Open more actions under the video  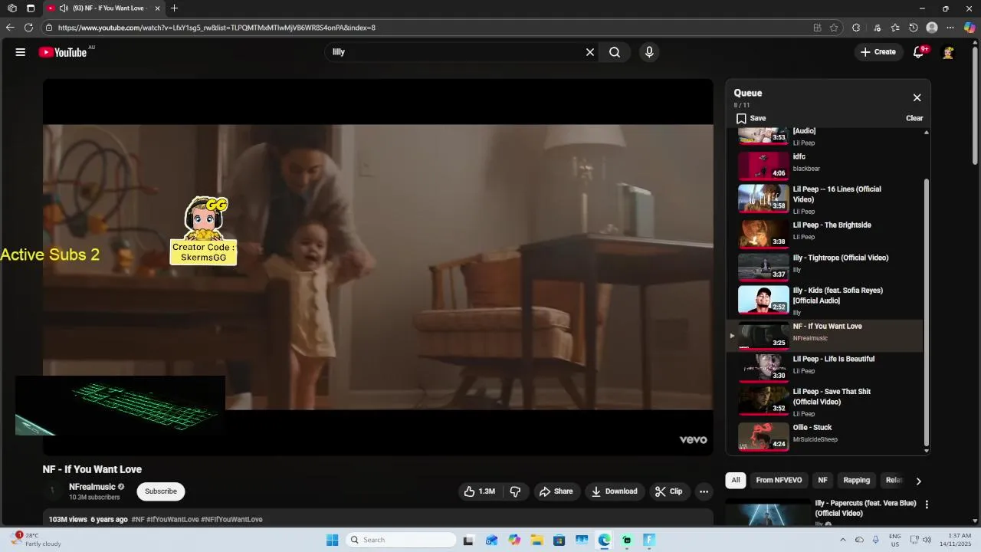(x=704, y=491)
